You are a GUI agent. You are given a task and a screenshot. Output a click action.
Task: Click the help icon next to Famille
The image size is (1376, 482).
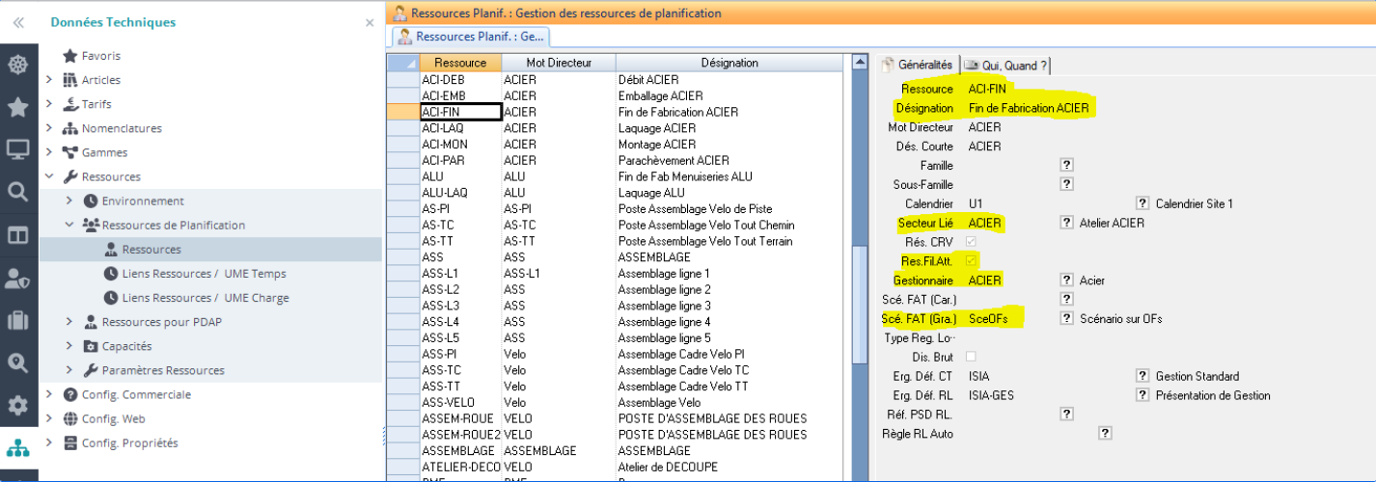(1067, 166)
